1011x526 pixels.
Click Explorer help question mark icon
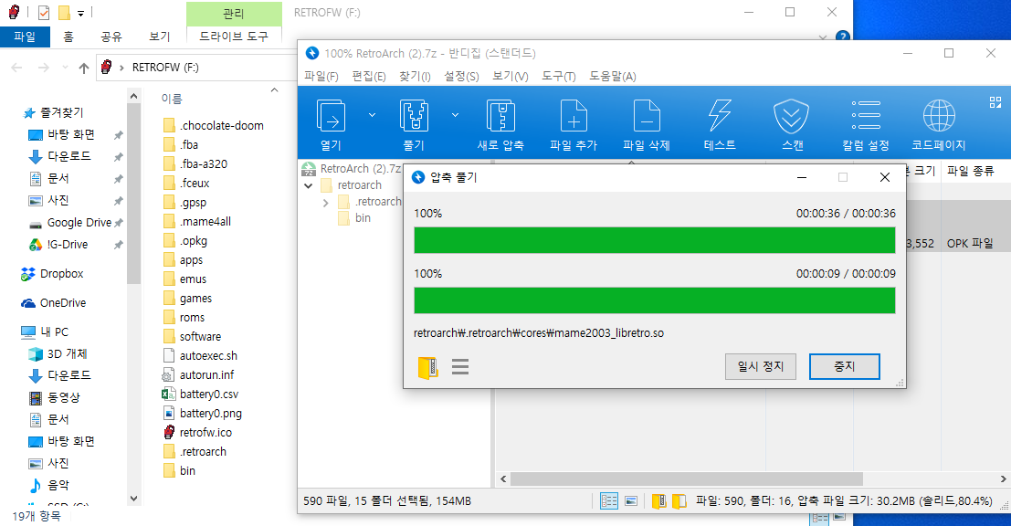842,37
